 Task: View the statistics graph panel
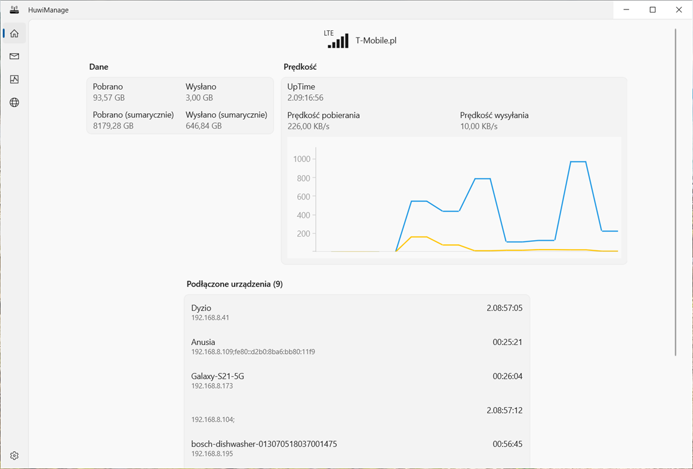tap(14, 79)
